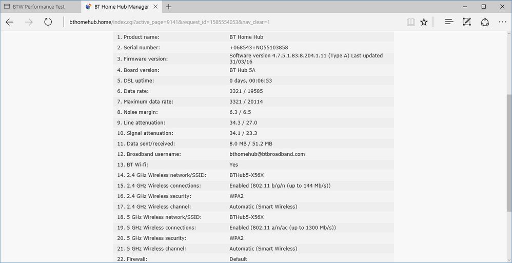This screenshot has width=512, height=263.
Task: Click the '22. Firewall:' label
Action: 132,259
